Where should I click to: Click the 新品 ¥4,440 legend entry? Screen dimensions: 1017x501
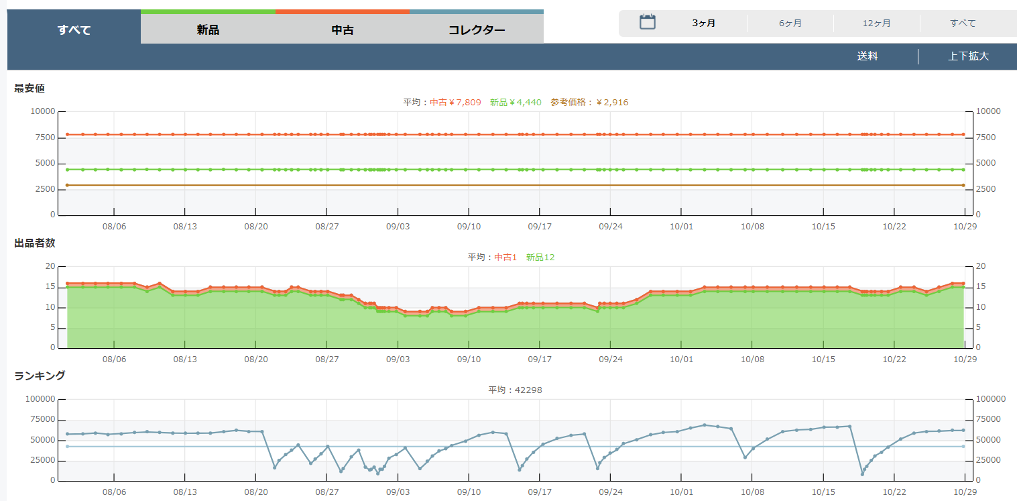[x=516, y=103]
